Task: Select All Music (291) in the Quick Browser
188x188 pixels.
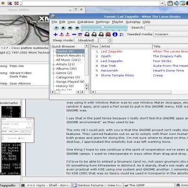Action: [68, 60]
